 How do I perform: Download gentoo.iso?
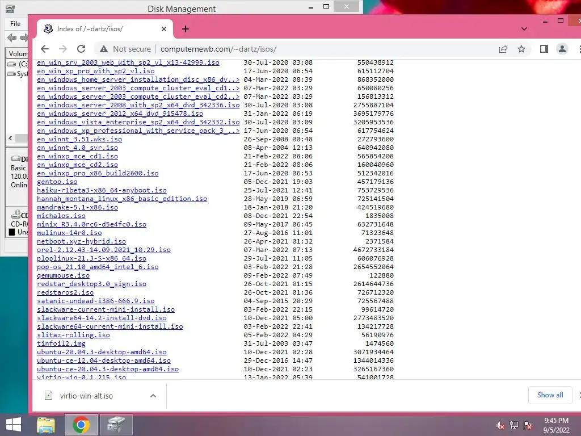click(x=57, y=182)
